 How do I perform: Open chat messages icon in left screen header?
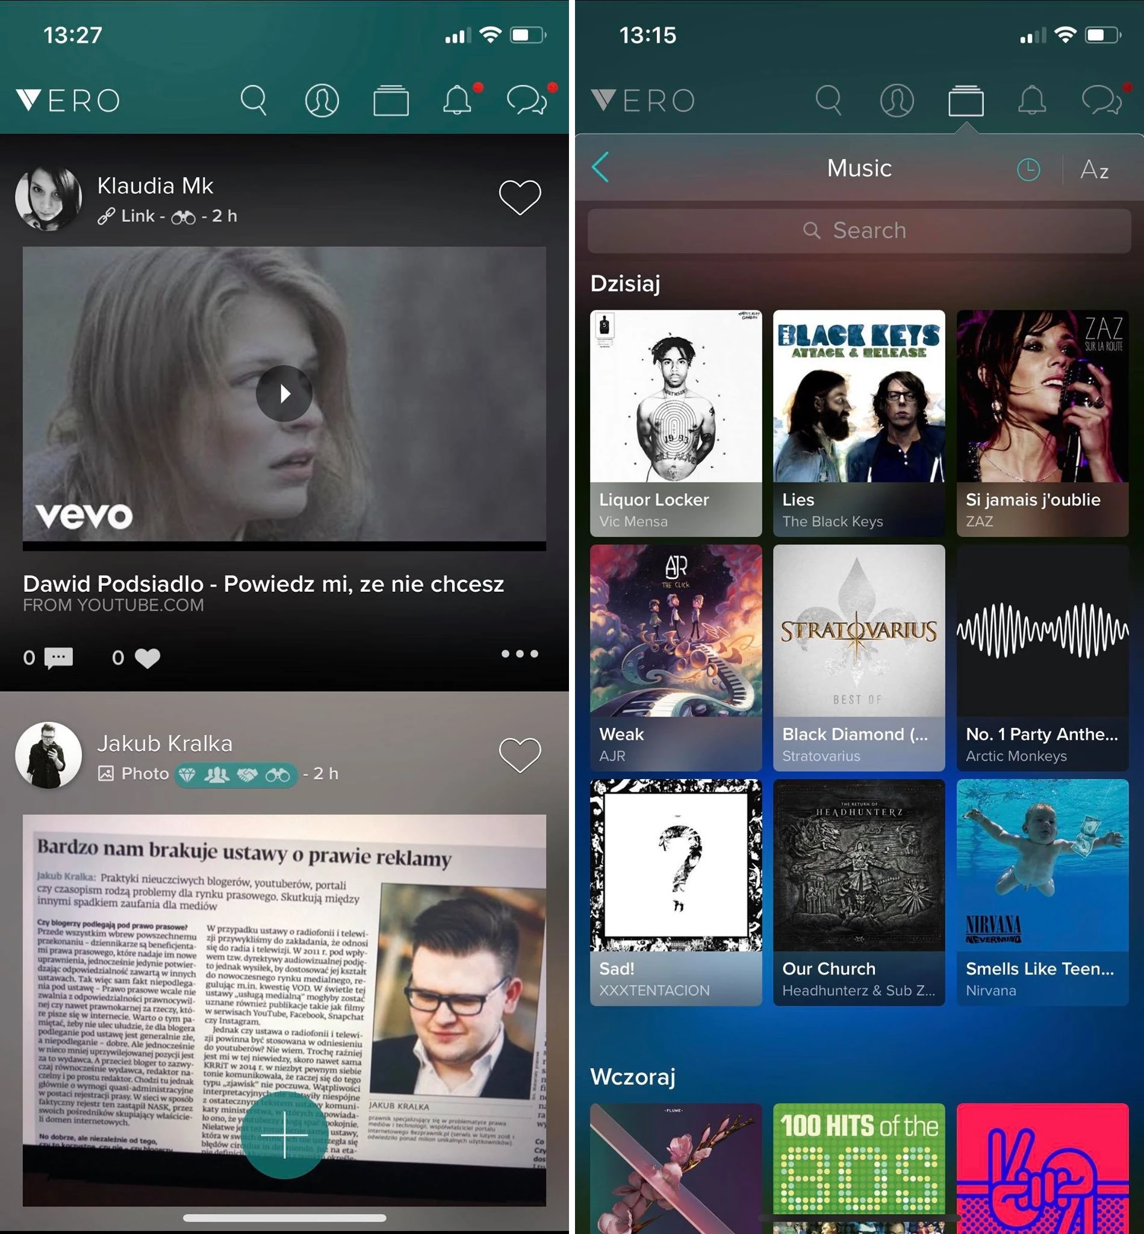527,101
